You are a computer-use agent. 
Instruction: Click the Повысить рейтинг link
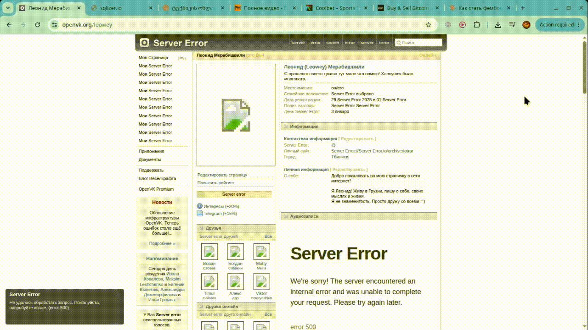pyautogui.click(x=216, y=183)
